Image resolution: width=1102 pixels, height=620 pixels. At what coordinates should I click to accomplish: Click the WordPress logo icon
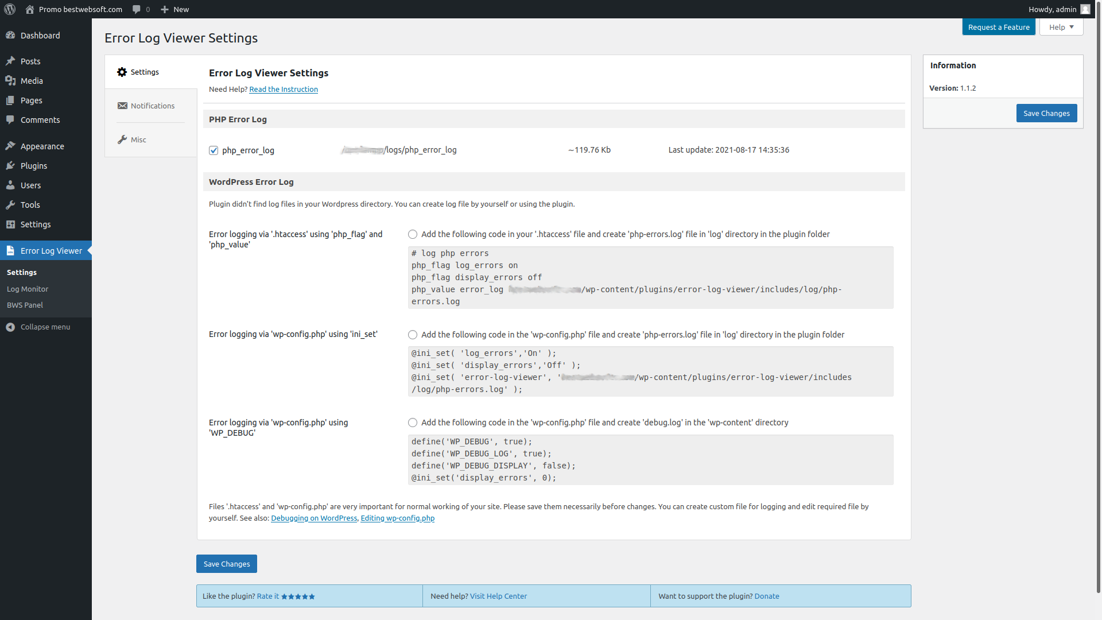coord(10,9)
